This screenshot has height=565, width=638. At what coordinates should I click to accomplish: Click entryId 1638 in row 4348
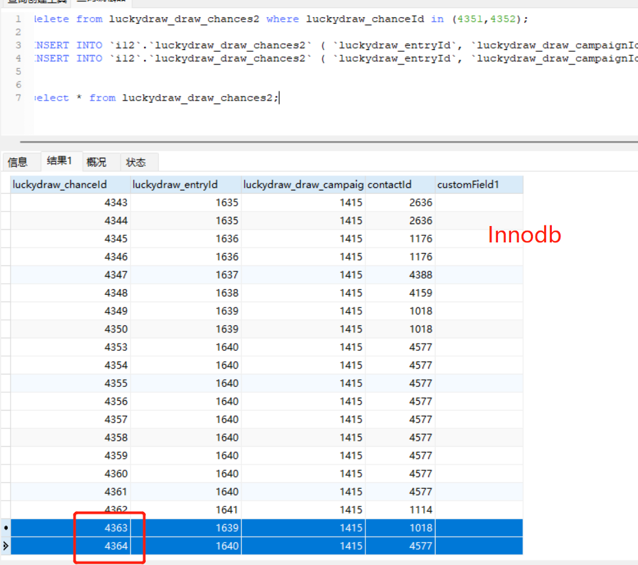point(186,293)
